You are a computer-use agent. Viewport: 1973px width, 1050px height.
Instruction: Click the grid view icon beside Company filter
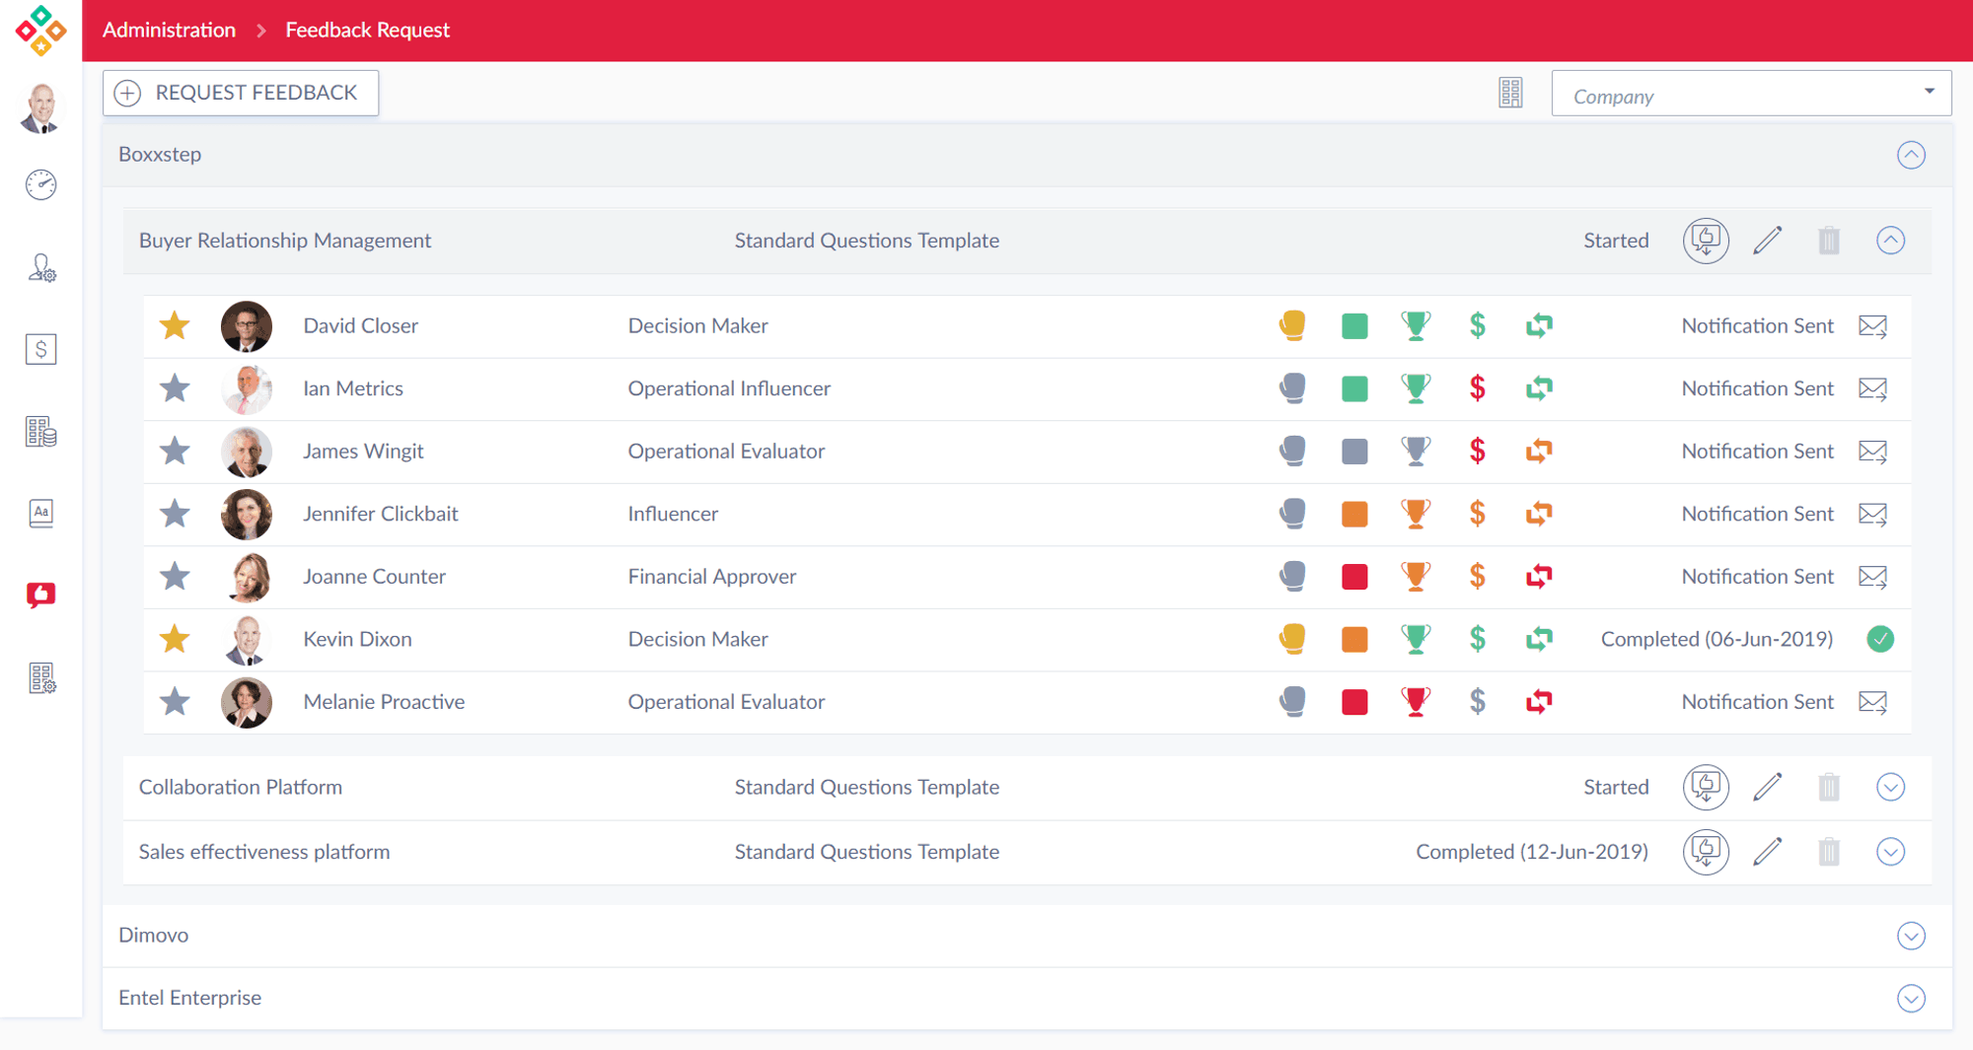[x=1510, y=93]
